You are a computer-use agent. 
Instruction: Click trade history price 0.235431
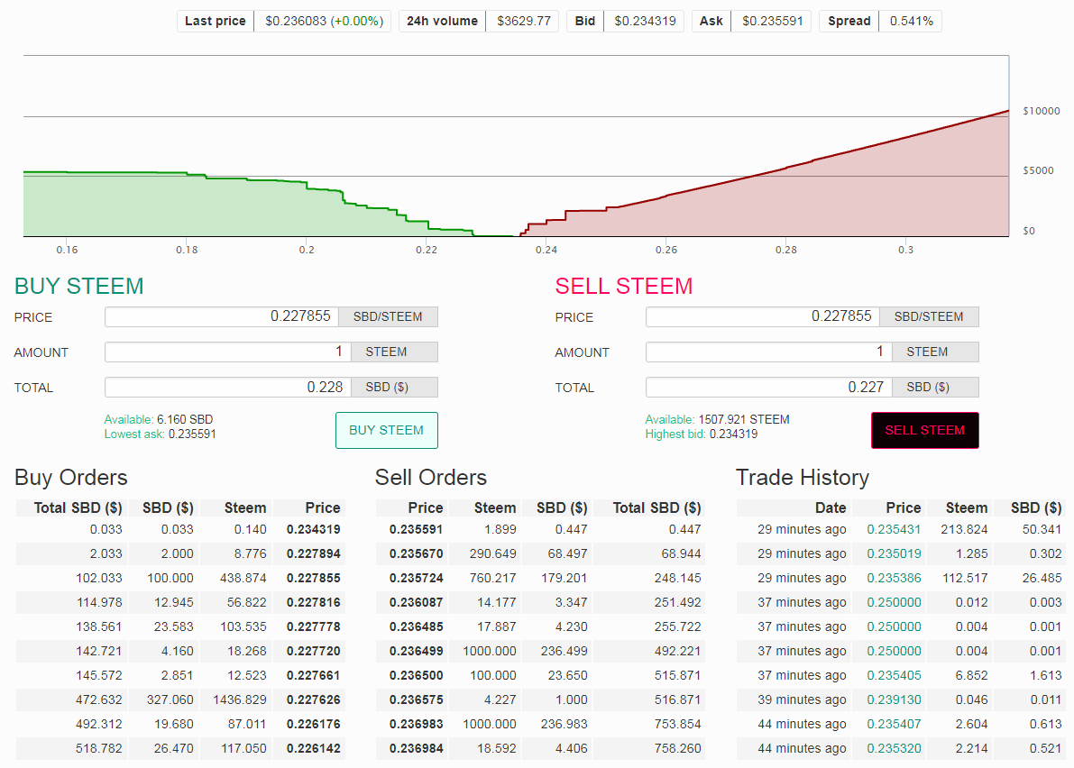coord(894,530)
